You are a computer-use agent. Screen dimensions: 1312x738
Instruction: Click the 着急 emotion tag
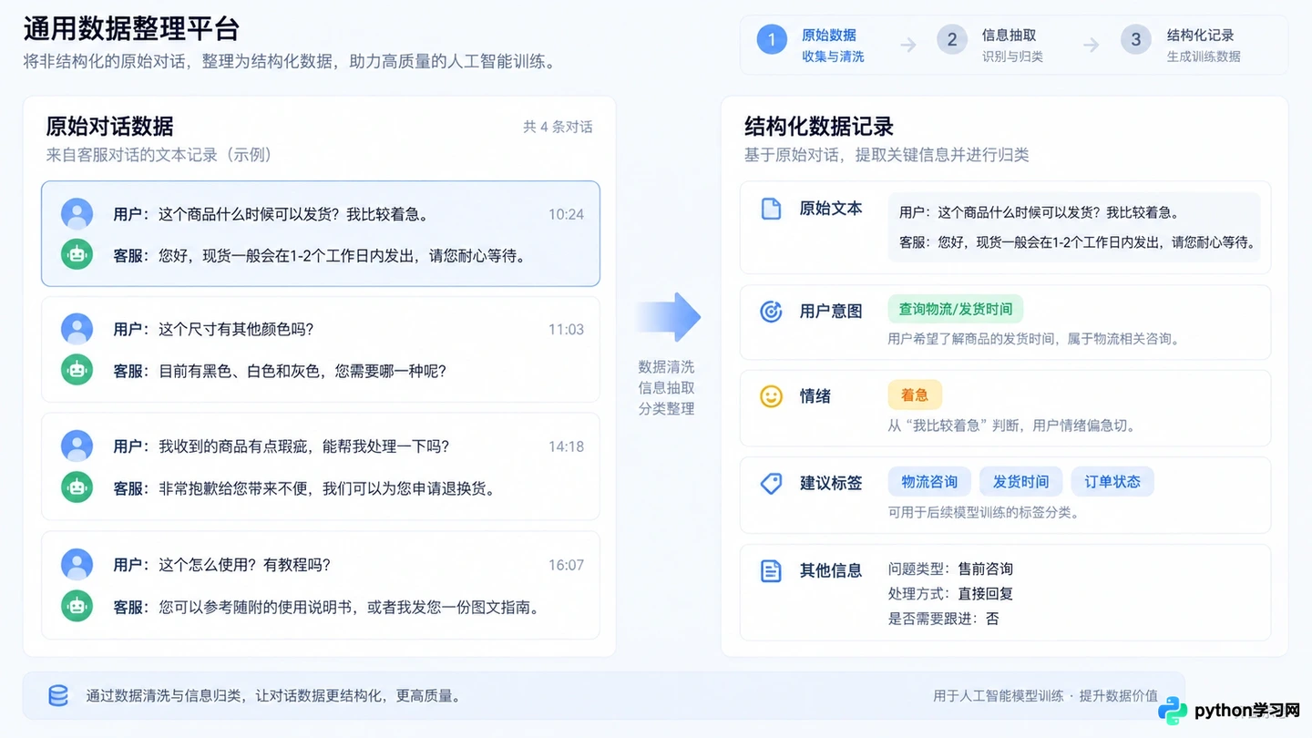[915, 395]
